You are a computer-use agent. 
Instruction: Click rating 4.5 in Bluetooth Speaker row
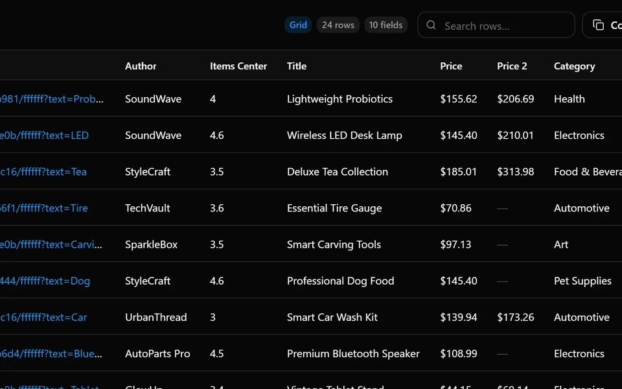click(217, 354)
